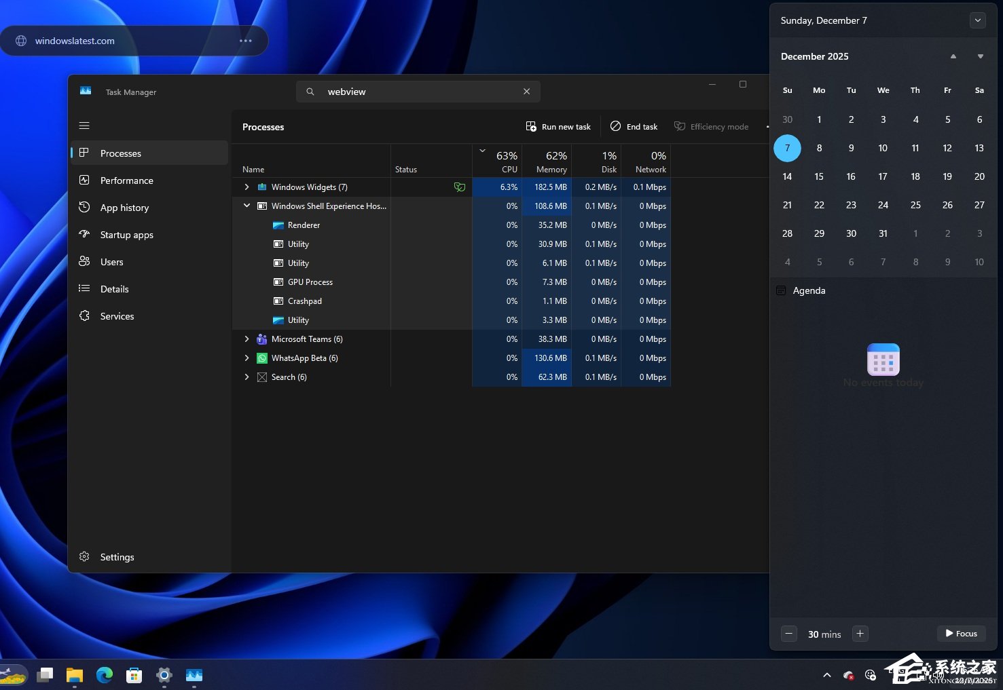Open the Details page
The image size is (1003, 690).
coord(84,288)
